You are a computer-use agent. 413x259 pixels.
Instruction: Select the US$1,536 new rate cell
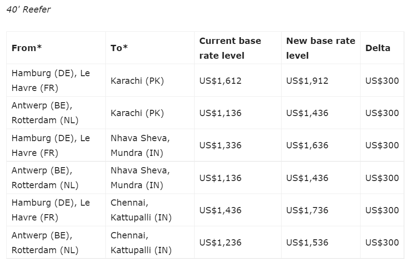307,242
